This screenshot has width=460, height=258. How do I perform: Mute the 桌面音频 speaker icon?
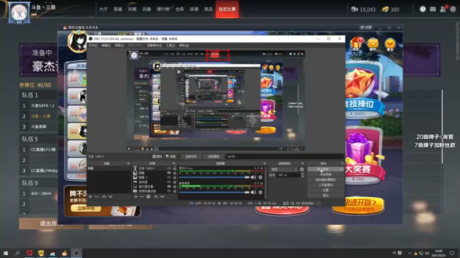click(254, 192)
